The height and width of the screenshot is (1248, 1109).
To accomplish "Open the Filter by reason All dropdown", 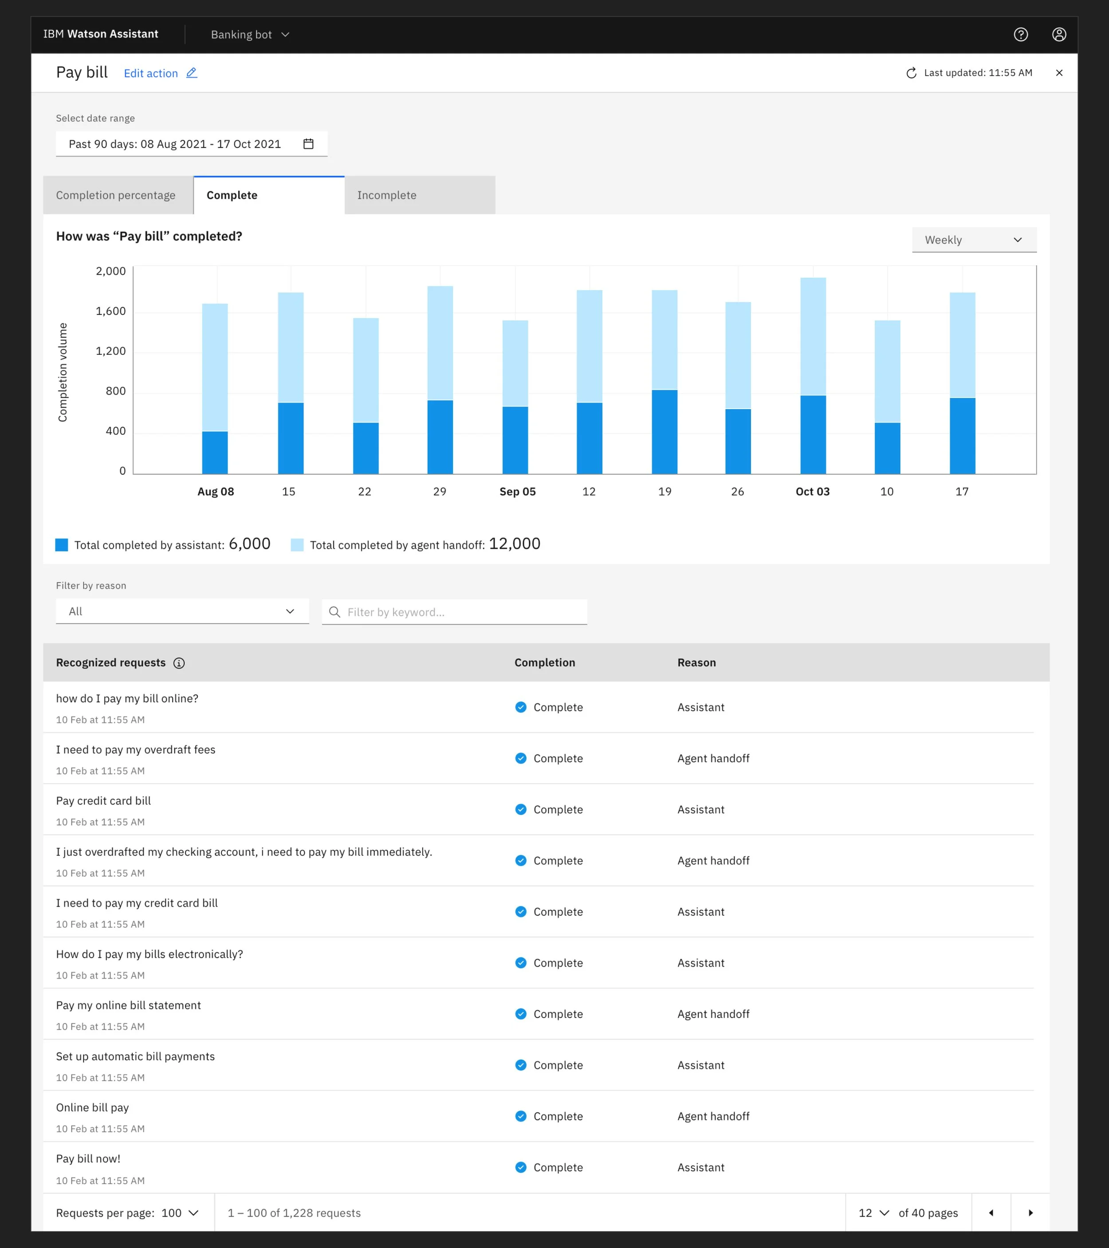I will [182, 611].
